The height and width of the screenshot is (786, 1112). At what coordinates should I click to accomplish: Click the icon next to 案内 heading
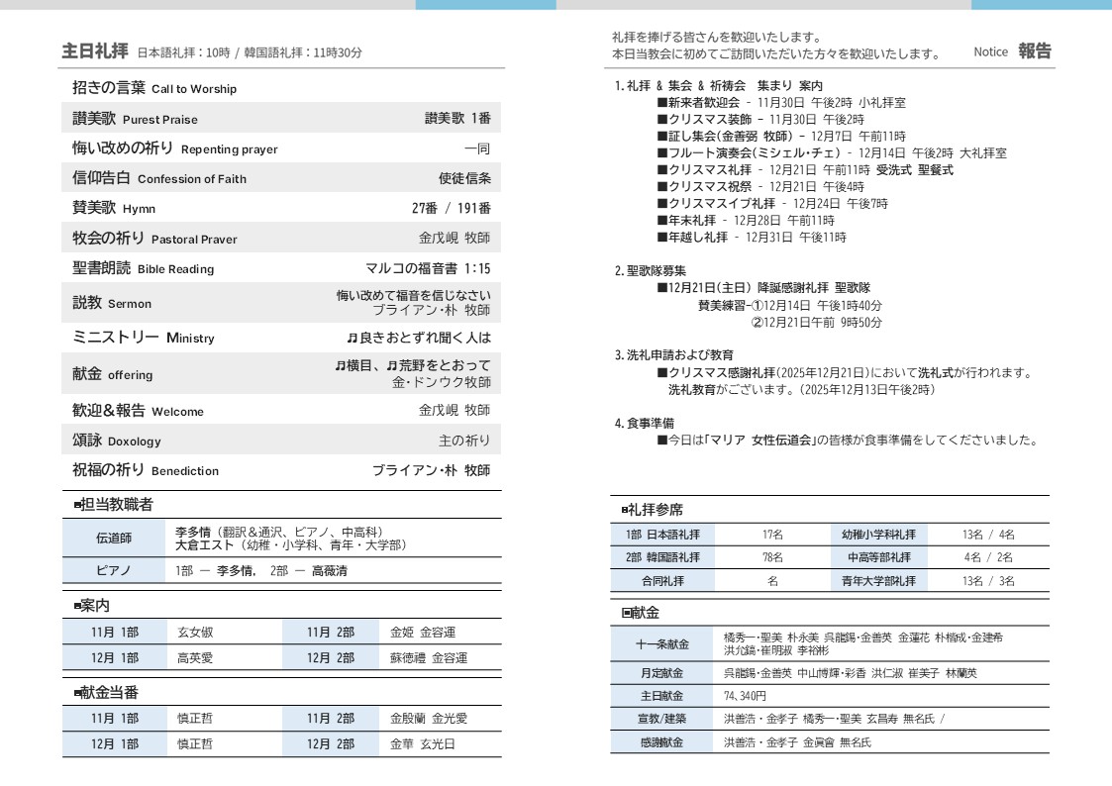[x=78, y=606]
